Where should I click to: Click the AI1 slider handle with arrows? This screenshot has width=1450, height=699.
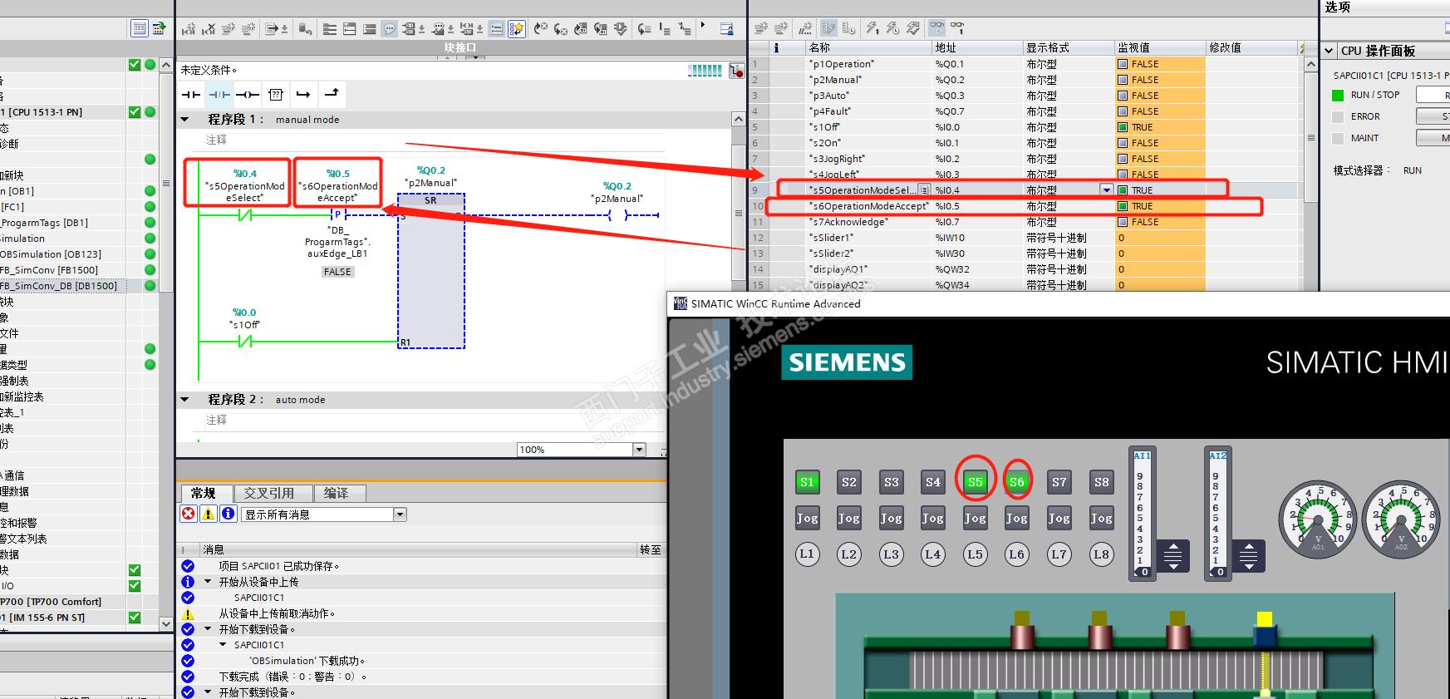tap(1172, 555)
